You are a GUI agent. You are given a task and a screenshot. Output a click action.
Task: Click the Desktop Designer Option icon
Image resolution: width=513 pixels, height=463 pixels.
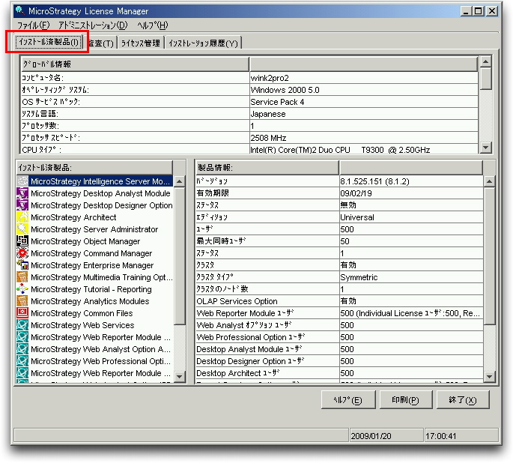point(22,205)
